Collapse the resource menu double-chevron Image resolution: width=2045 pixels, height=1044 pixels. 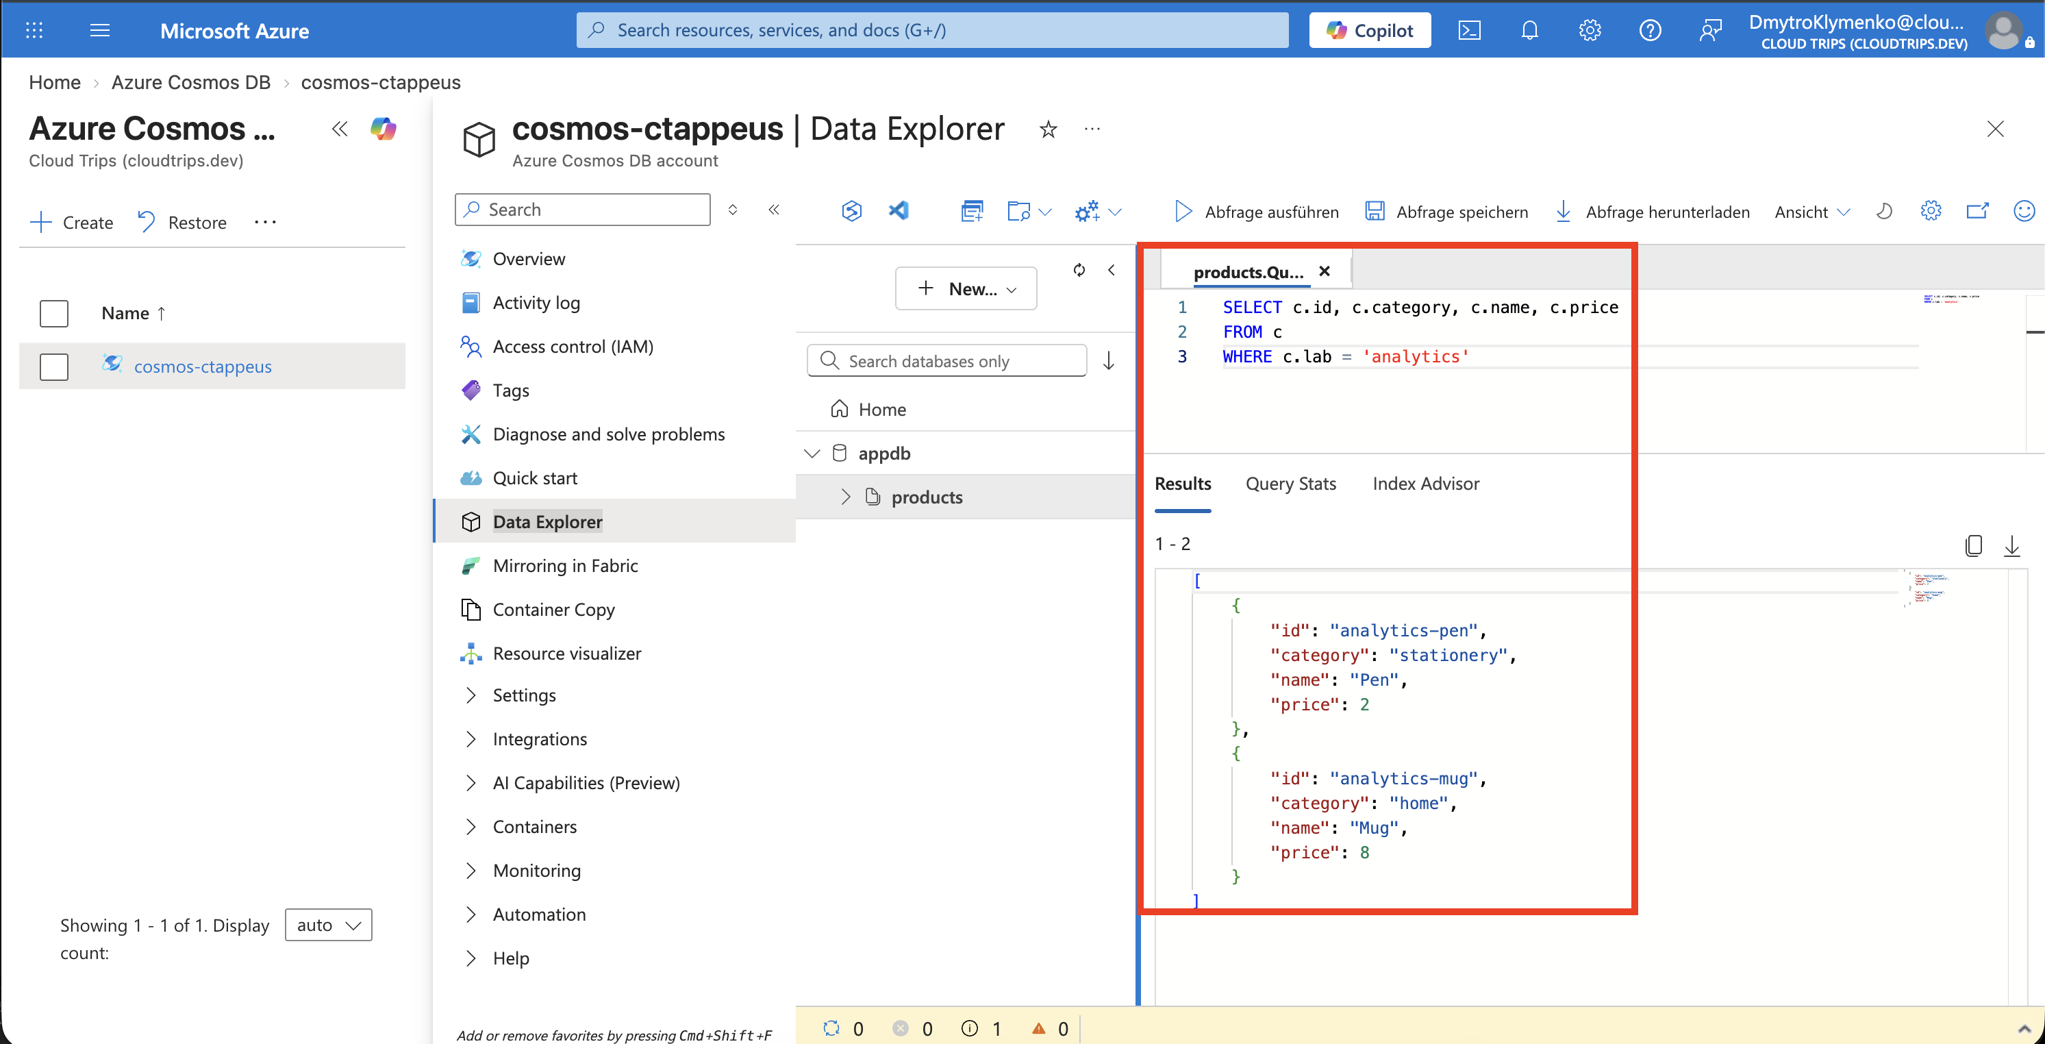pos(774,210)
